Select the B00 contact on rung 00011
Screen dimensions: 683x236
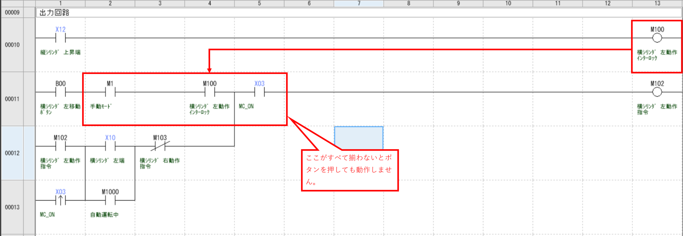click(61, 92)
